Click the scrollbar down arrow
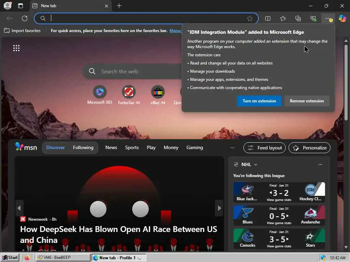 pos(346,247)
